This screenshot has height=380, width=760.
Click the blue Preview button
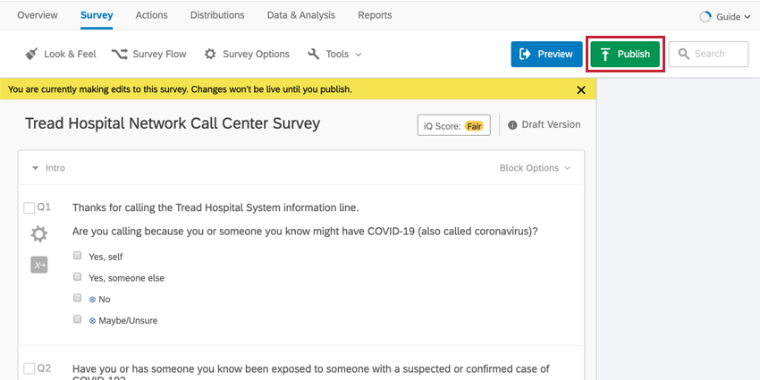click(x=546, y=54)
